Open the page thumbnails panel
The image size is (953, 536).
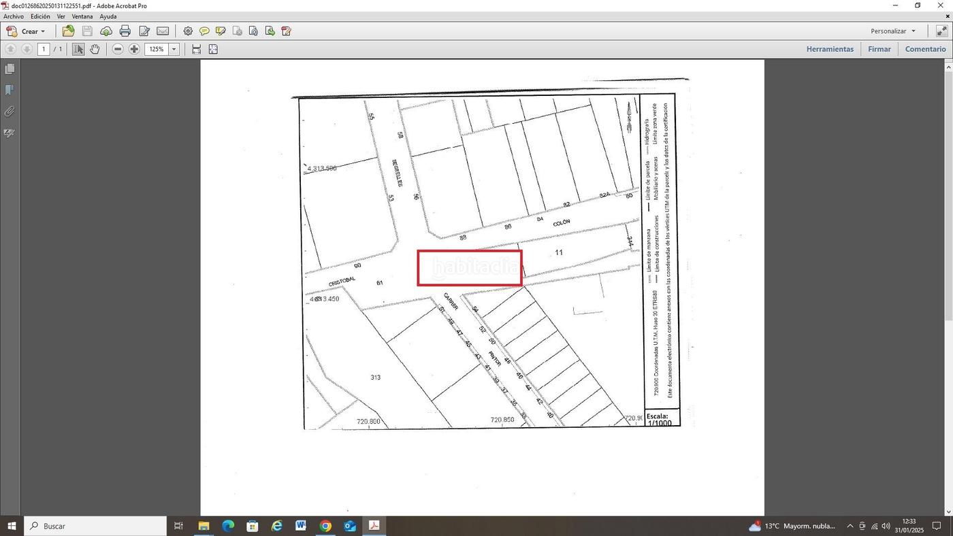pyautogui.click(x=10, y=69)
